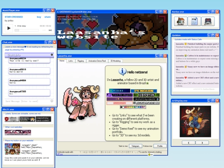Show next artwork in ArtDisplay
The width and height of the screenshot is (224, 168).
click(202, 143)
